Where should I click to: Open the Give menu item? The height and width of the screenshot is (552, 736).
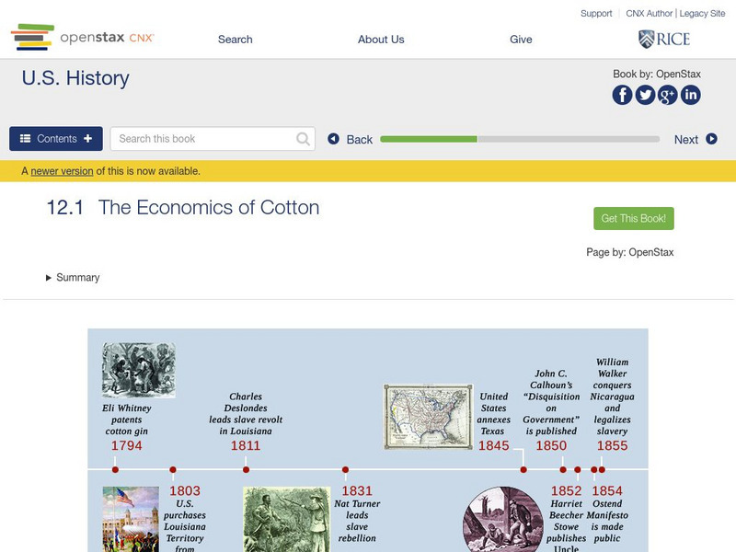click(x=521, y=40)
